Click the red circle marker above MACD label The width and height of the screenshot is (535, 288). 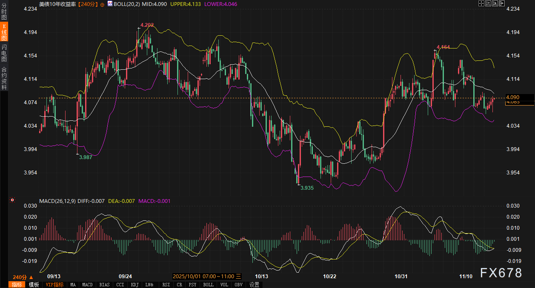point(12,200)
